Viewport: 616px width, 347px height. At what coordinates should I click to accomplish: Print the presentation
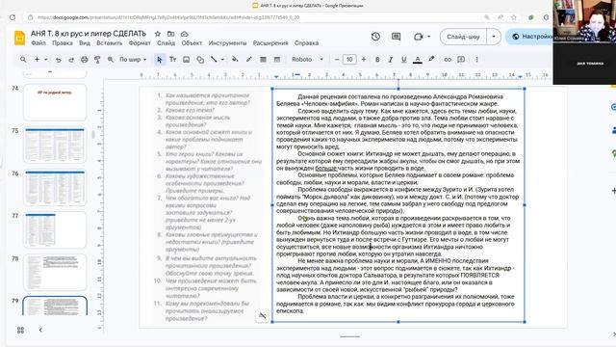point(84,60)
